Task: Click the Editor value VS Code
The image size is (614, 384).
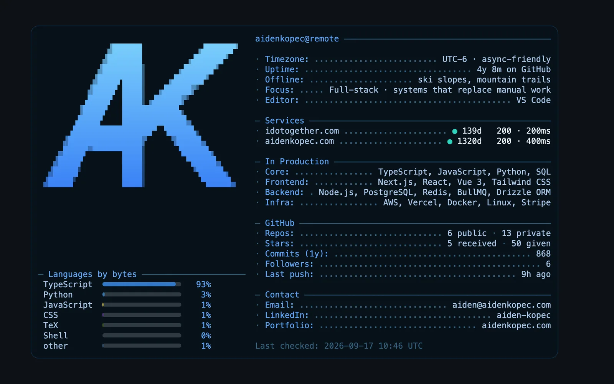Action: (533, 100)
